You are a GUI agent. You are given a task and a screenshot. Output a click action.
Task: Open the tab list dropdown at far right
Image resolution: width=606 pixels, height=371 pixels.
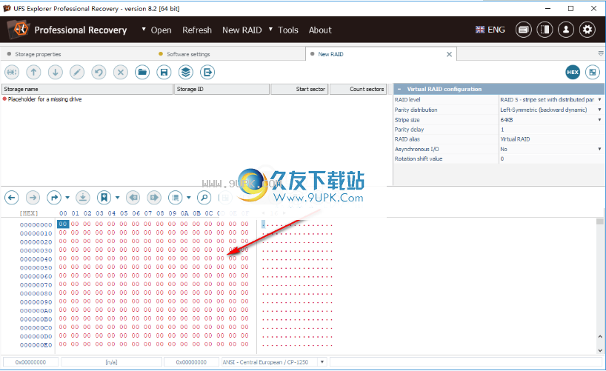click(601, 54)
